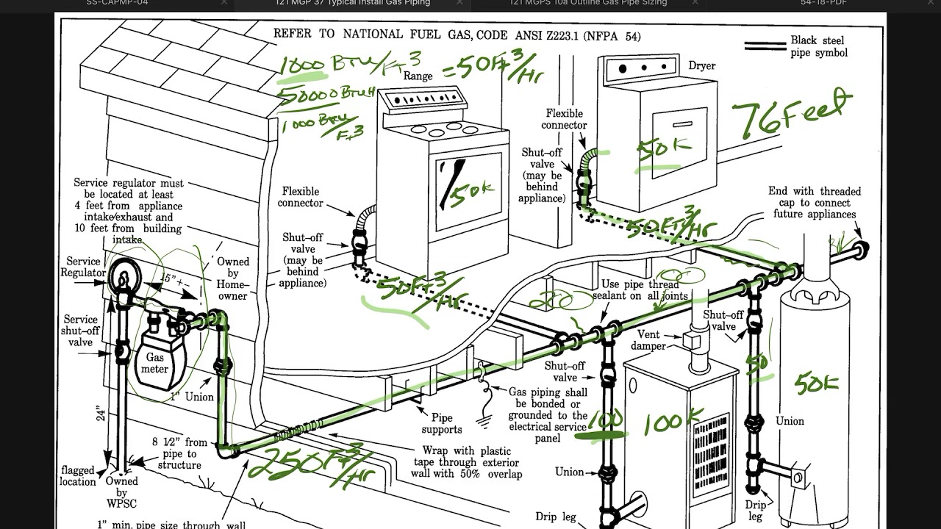Click the handwritten '76 Feet' annotation
Image resolution: width=941 pixels, height=529 pixels.
click(792, 114)
